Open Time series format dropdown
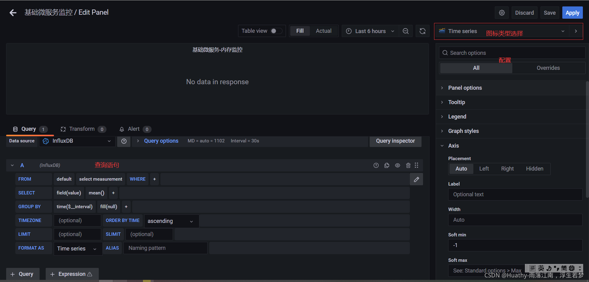This screenshot has height=282, width=589. point(78,249)
